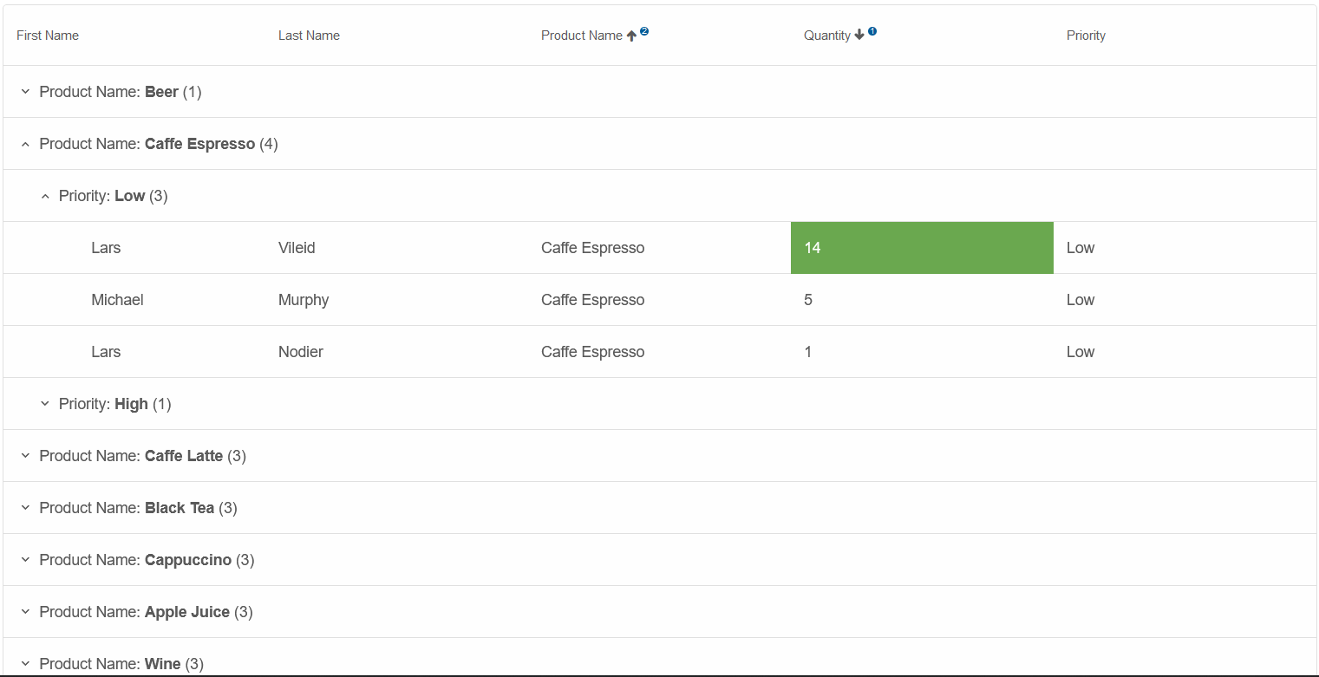Expand the Product Name: Beer group
1319x677 pixels.
[x=25, y=92]
